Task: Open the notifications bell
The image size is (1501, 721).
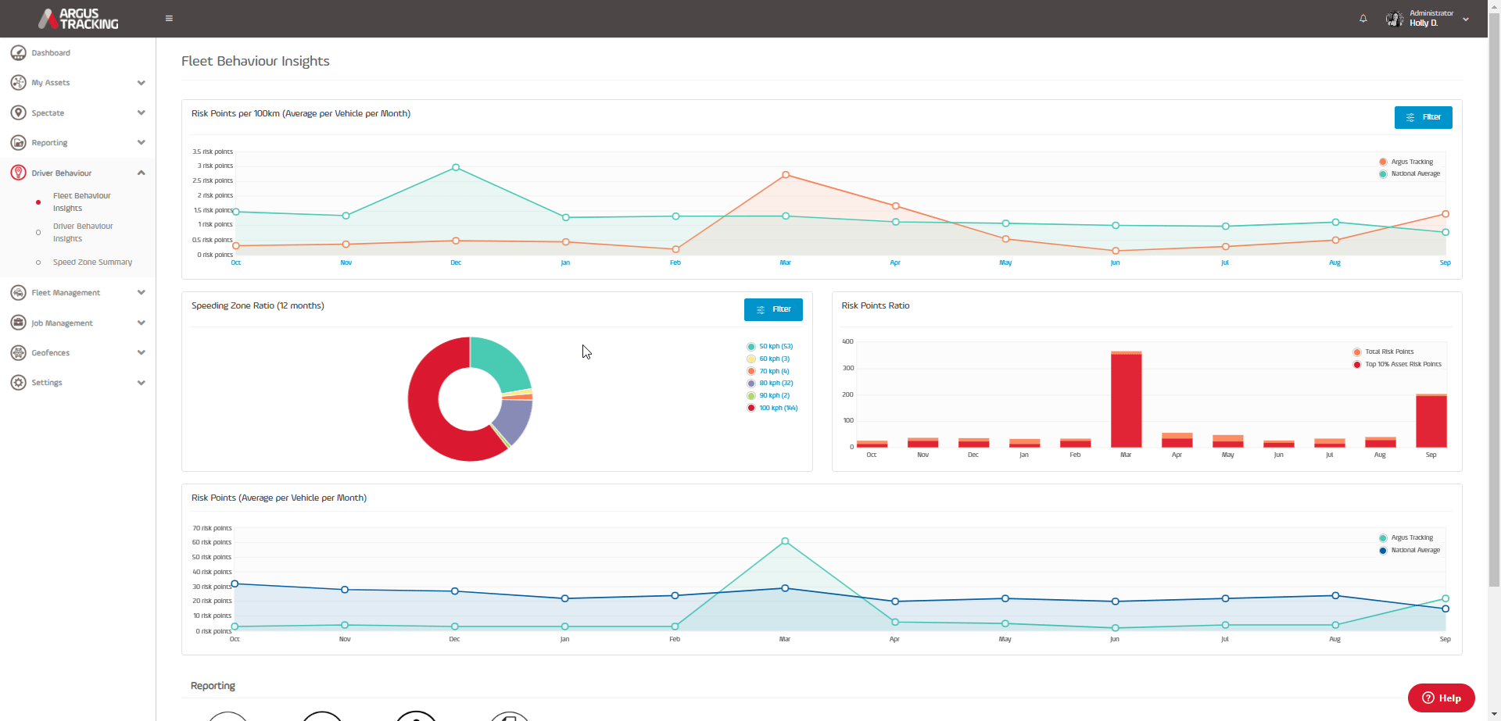Action: [x=1363, y=19]
